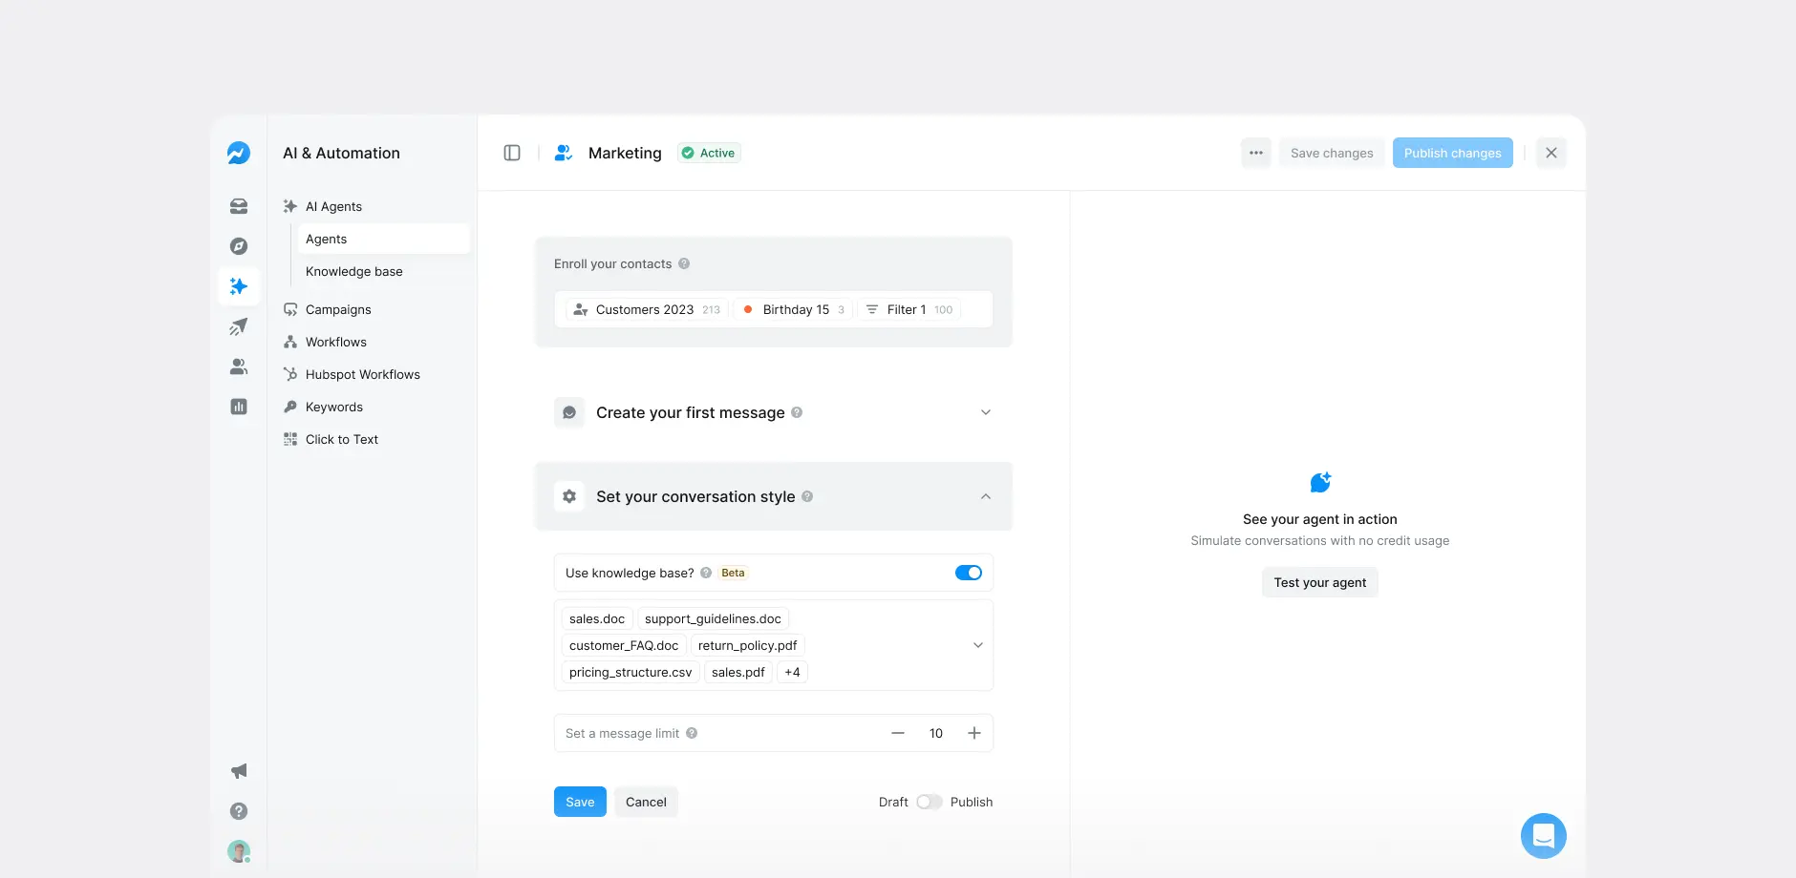Image resolution: width=1796 pixels, height=878 pixels.
Task: Click the customer_FAQ.doc file chip
Action: tap(624, 645)
